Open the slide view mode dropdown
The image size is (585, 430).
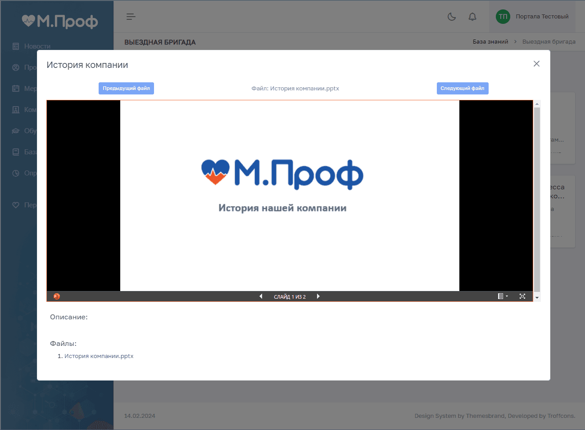pyautogui.click(x=503, y=296)
